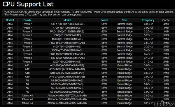Click the Socket column header
This screenshot has width=175, height=107.
[10, 20]
